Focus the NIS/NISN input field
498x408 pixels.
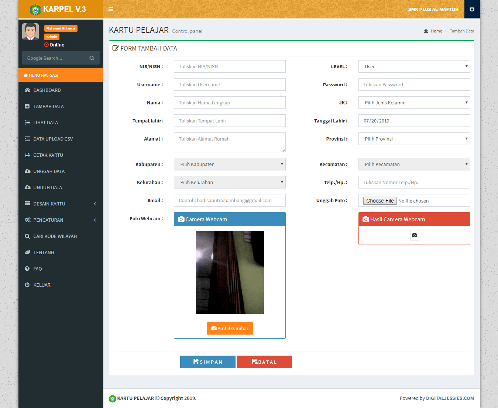coord(229,66)
